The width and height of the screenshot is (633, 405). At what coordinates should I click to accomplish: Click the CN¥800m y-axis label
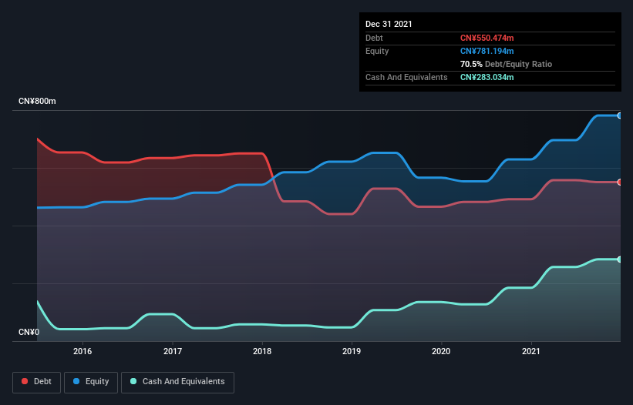click(x=37, y=101)
